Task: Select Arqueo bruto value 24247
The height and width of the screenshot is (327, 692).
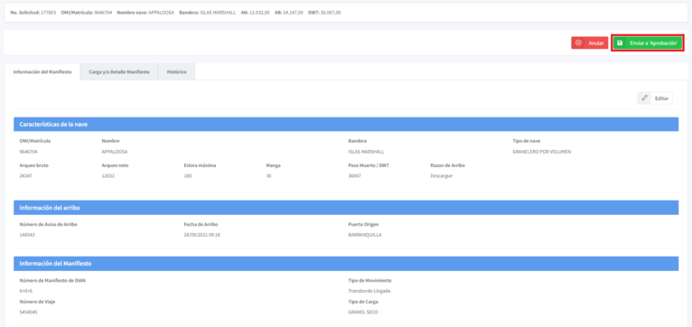Action: 26,175
